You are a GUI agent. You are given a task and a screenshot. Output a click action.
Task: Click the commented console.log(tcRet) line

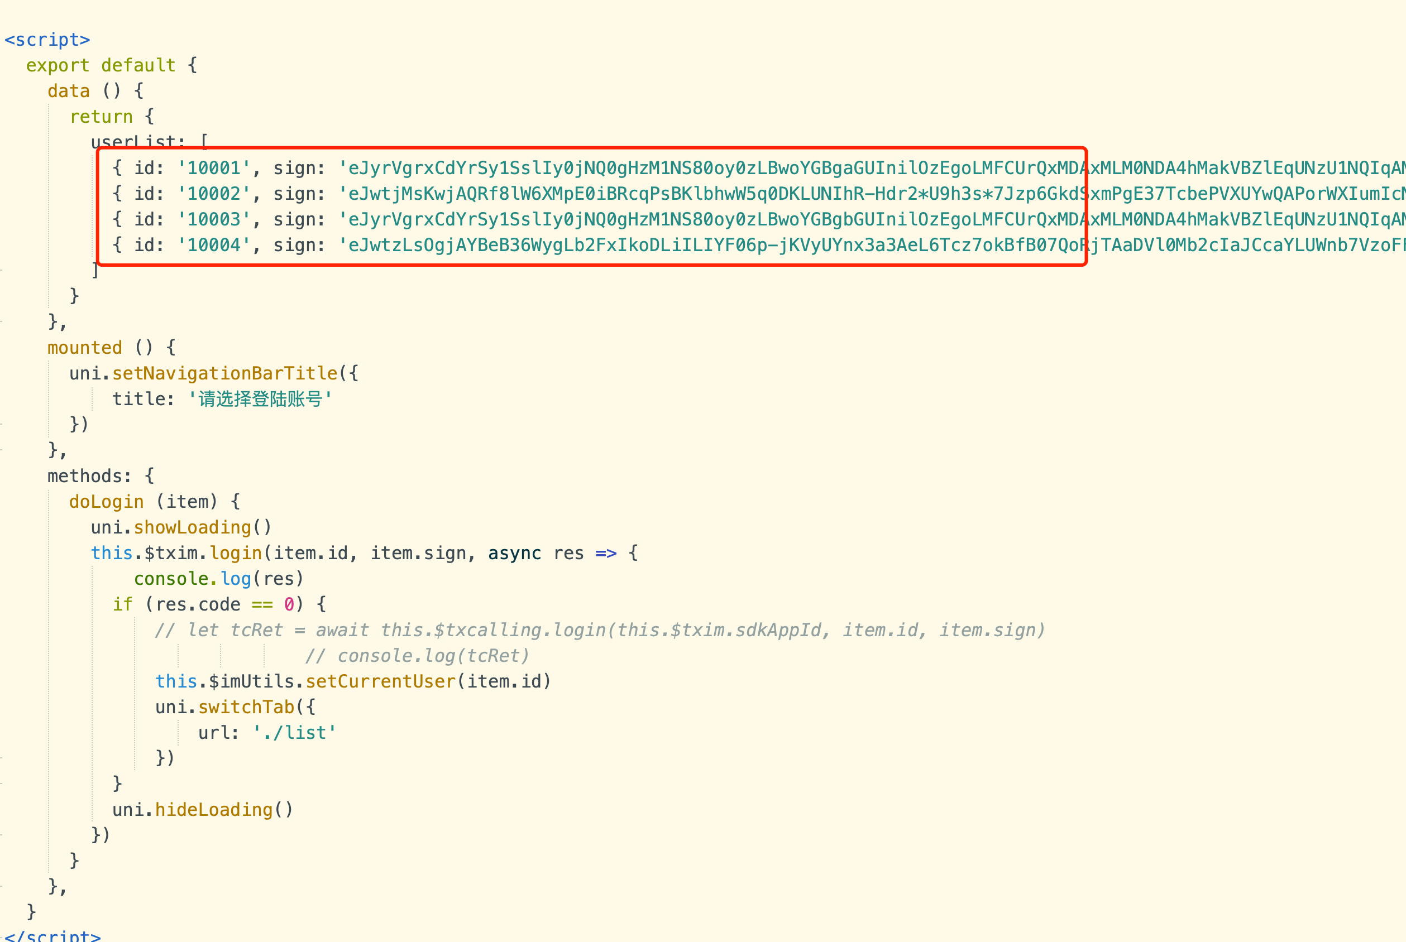417,656
